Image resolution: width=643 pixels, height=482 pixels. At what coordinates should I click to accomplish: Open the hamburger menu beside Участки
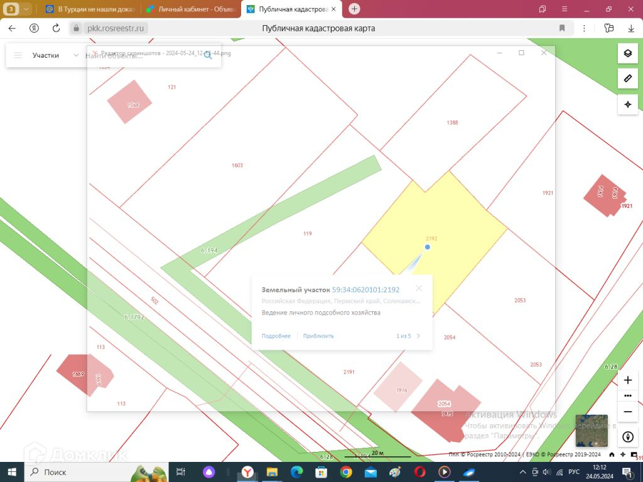(18, 55)
